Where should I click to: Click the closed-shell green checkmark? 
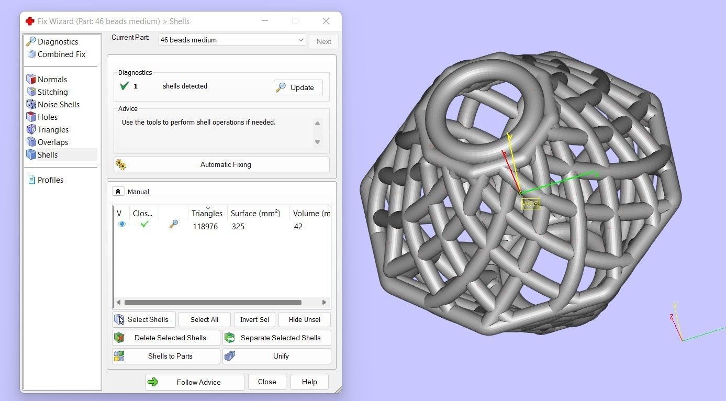[144, 224]
